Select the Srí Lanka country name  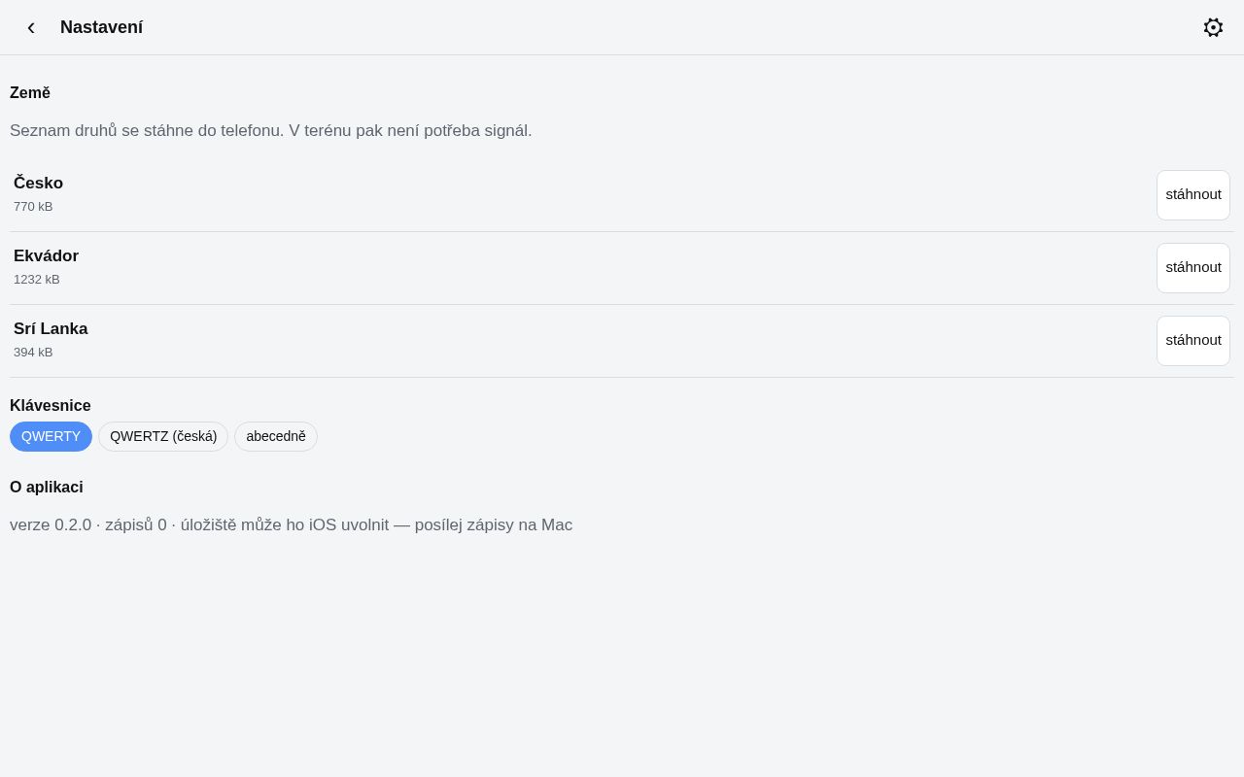click(x=51, y=328)
